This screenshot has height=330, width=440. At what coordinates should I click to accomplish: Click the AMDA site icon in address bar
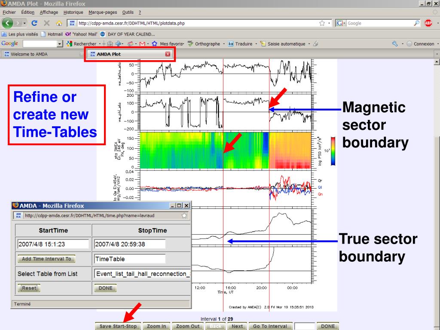(72, 23)
